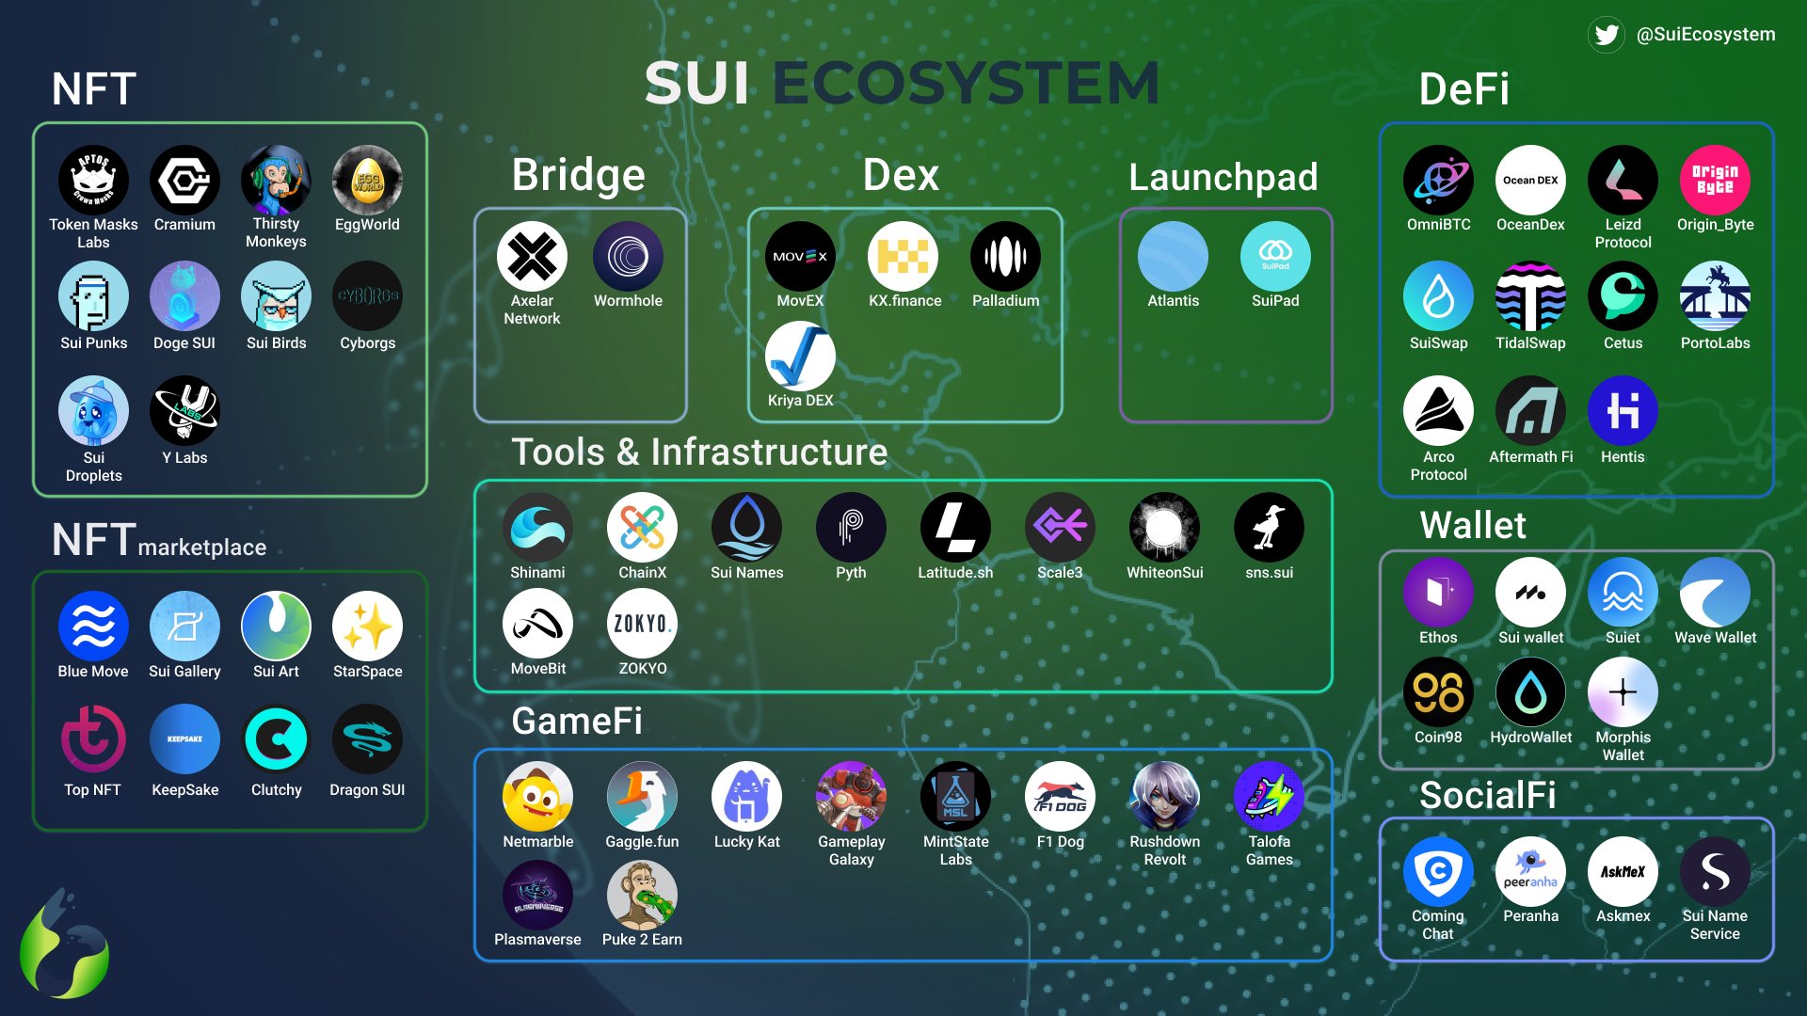Viewport: 1807px width, 1016px height.
Task: Click the Wormhole bridge icon
Action: [628, 257]
